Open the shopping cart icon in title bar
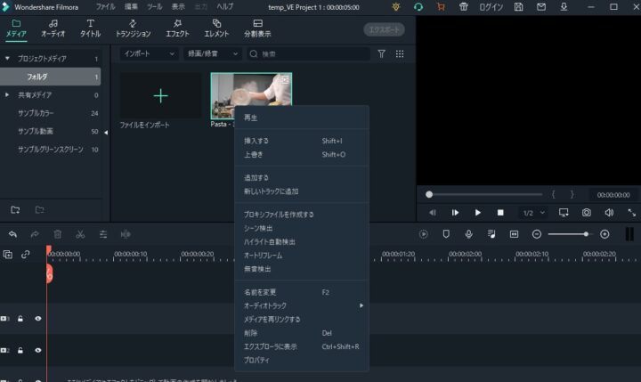The height and width of the screenshot is (382, 641). 440,6
